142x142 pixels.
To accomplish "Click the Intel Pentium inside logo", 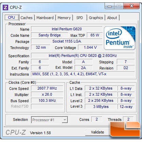I will (x=120, y=38).
